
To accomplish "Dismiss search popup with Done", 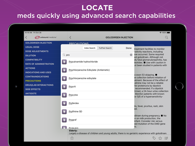I will click(x=129, y=48).
